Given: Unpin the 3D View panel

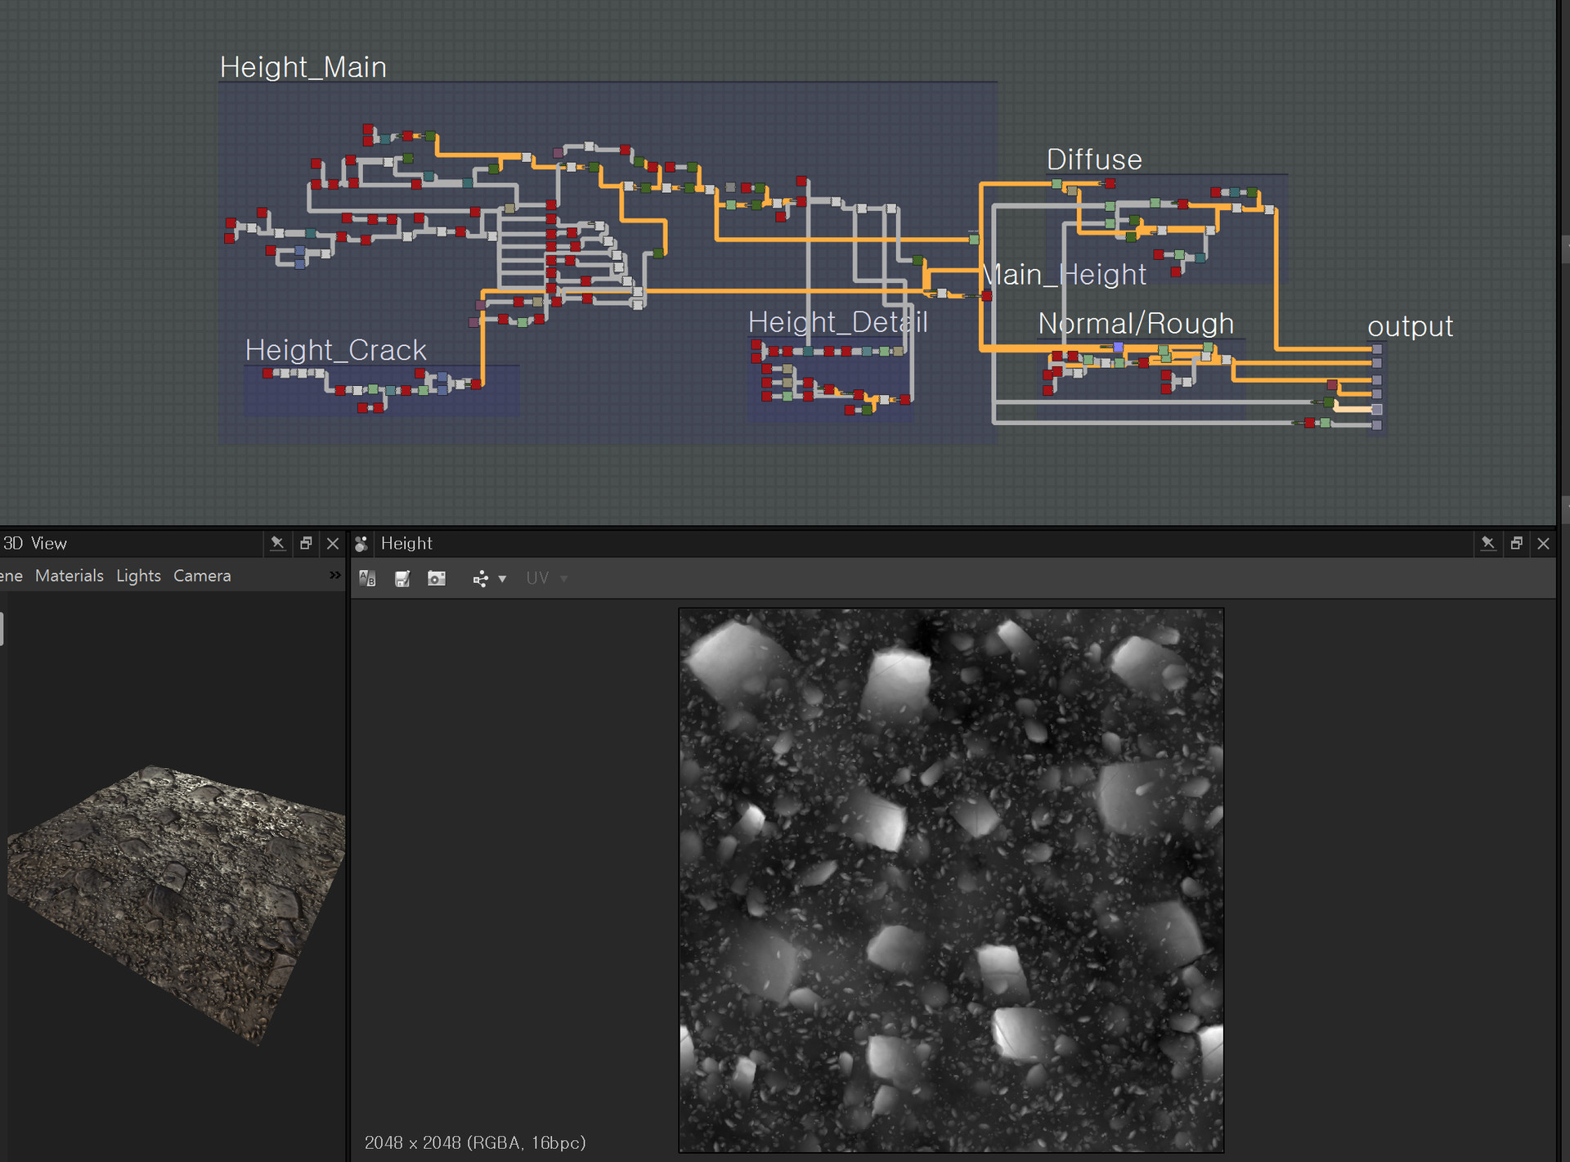Looking at the screenshot, I should pos(277,544).
